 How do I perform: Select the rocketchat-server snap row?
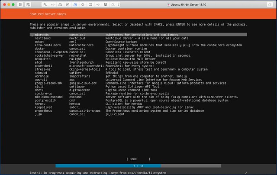138,55
